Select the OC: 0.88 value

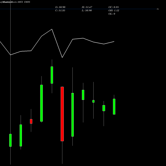pos(114,7)
